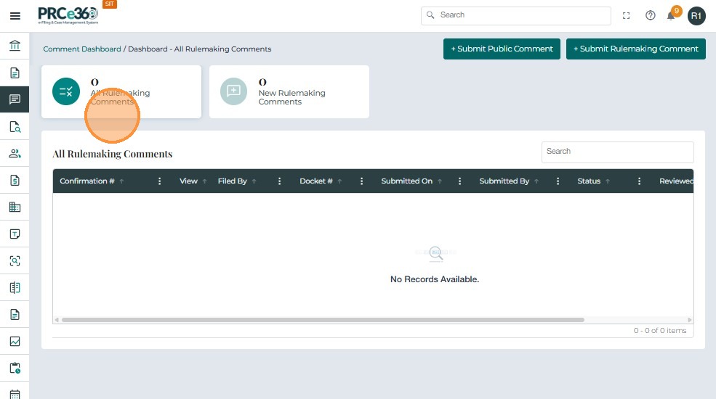Click the All Rulemaking Comments card icon

(x=65, y=91)
